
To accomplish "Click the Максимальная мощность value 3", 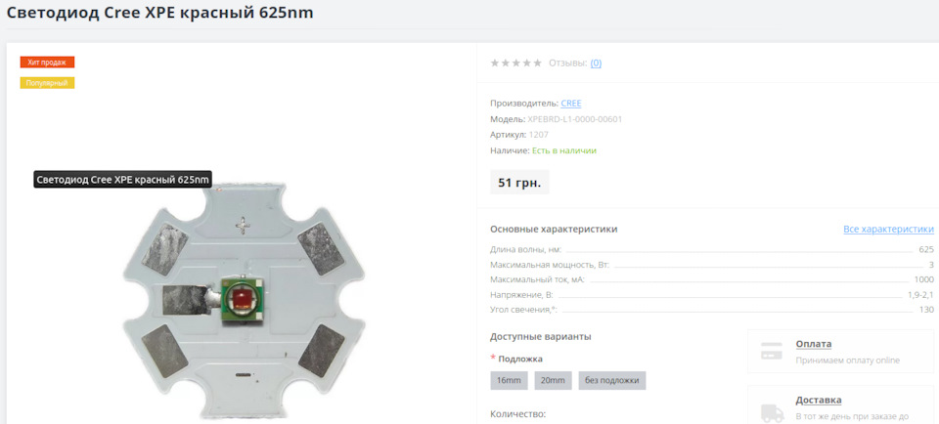I will (931, 265).
